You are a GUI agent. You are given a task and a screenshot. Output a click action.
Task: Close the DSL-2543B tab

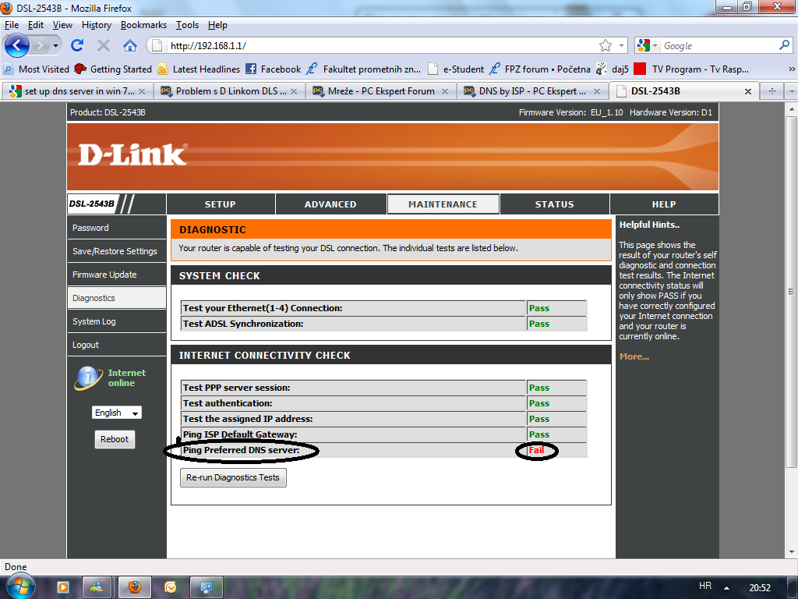tap(747, 91)
